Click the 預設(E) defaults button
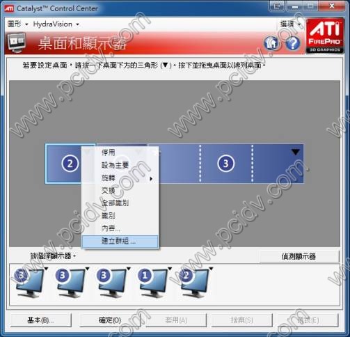Image resolution: width=350 pixels, height=337 pixels. (x=308, y=320)
